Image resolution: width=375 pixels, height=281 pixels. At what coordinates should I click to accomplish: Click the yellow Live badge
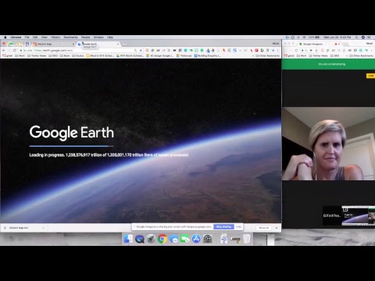point(370,76)
